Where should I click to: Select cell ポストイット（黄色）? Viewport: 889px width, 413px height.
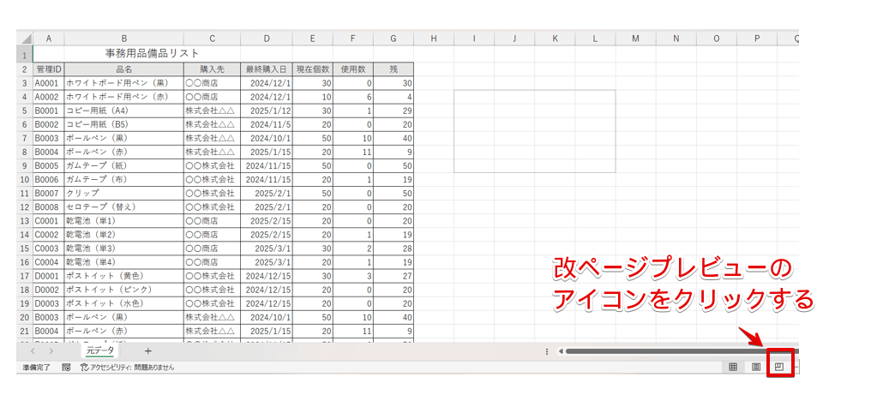coord(124,276)
